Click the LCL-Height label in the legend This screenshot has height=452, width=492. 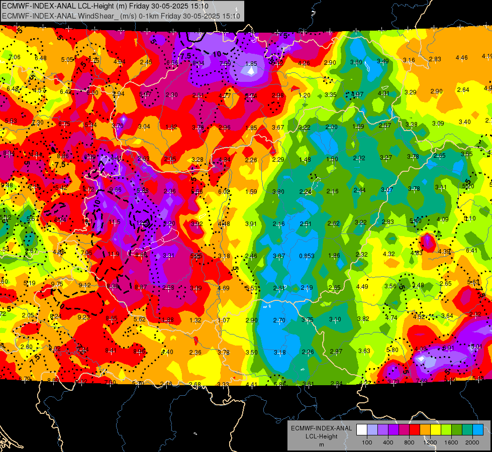click(x=321, y=436)
